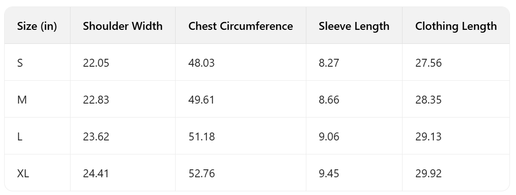The height and width of the screenshot is (195, 516).
Task: Select the 9.06 sleeve length cell
Action: tap(329, 137)
